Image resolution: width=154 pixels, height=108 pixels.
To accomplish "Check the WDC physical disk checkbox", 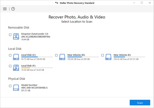I will point(10,86).
